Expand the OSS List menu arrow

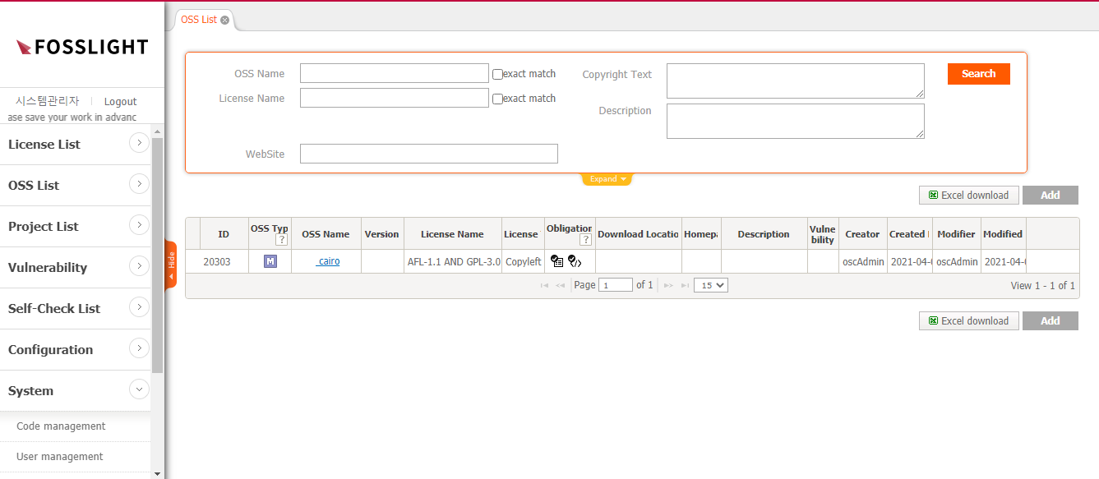[x=139, y=184]
